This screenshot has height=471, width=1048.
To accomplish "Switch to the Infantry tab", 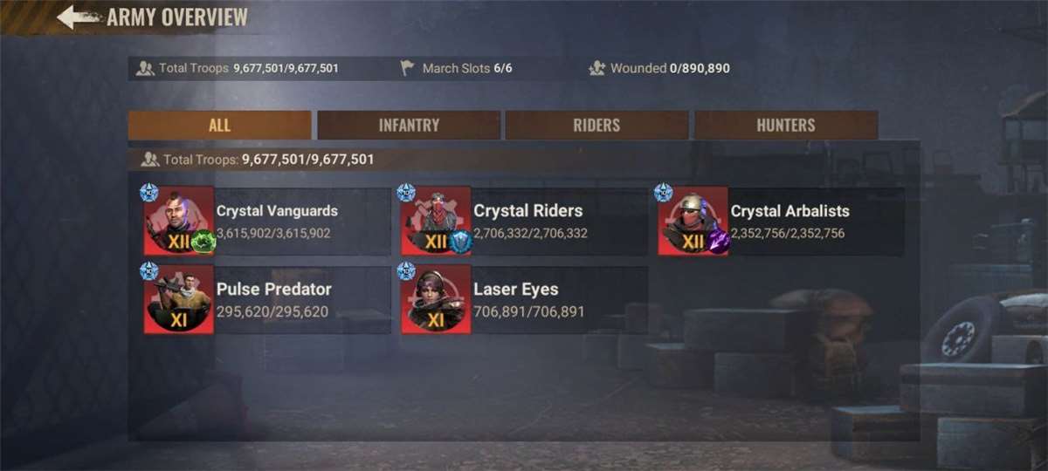I will (409, 126).
